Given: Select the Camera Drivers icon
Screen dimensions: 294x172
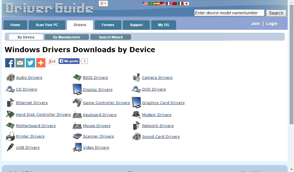Looking at the screenshot, I should [136, 77].
